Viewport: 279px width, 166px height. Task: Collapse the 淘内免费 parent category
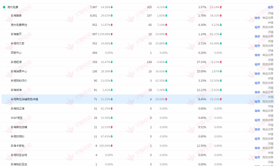coord(4,7)
